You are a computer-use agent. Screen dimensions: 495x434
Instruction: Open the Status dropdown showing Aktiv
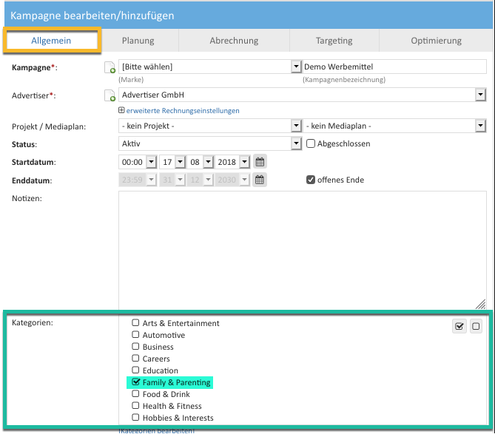click(x=296, y=143)
